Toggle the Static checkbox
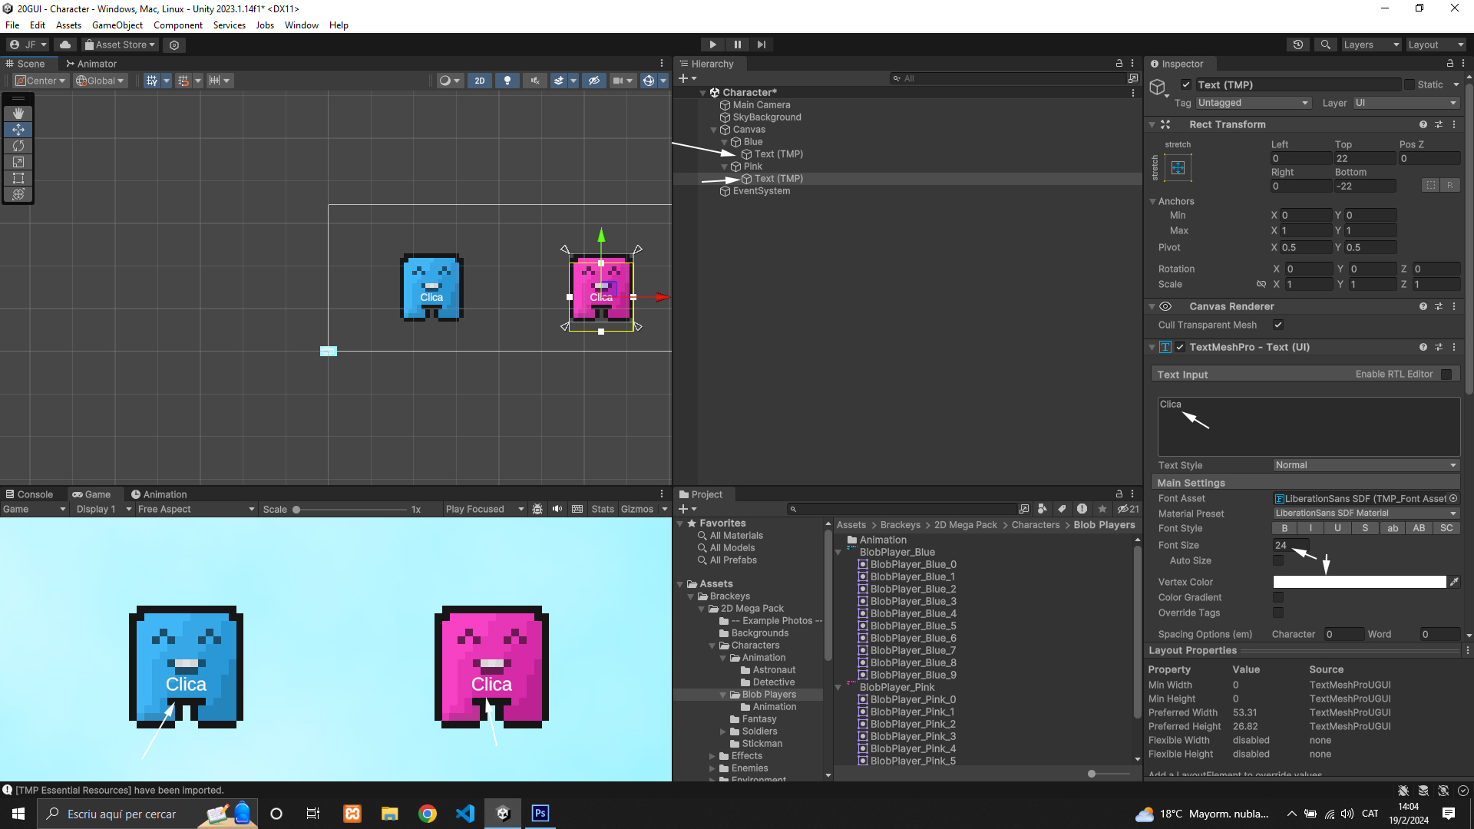This screenshot has width=1474, height=829. (x=1410, y=85)
